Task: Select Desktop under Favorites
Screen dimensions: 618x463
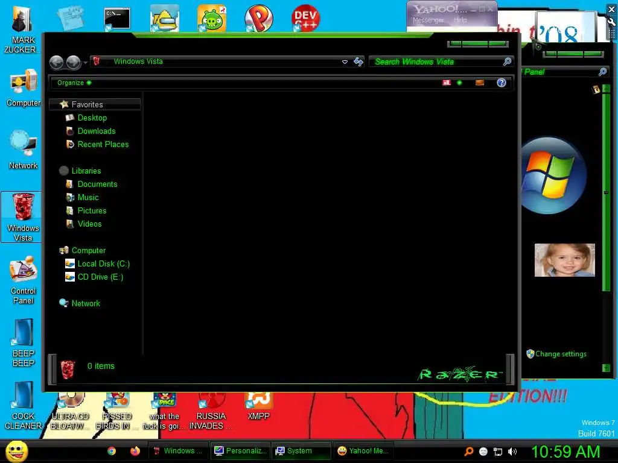Action: (x=86, y=118)
